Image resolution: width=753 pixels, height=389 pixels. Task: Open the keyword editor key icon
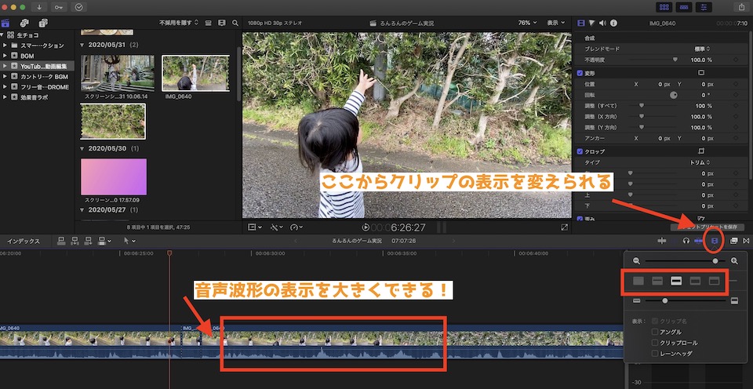(59, 7)
